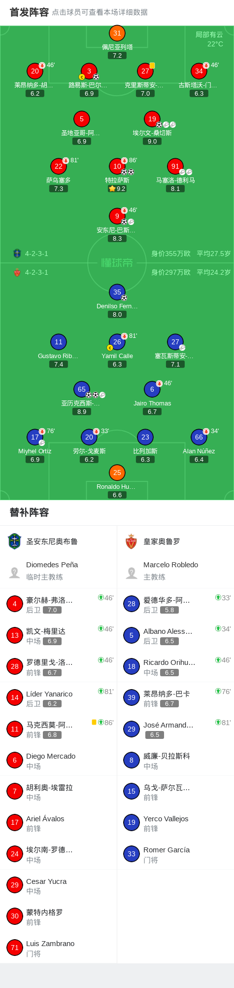Tap player 9 substituted at 46'

pos(117,216)
